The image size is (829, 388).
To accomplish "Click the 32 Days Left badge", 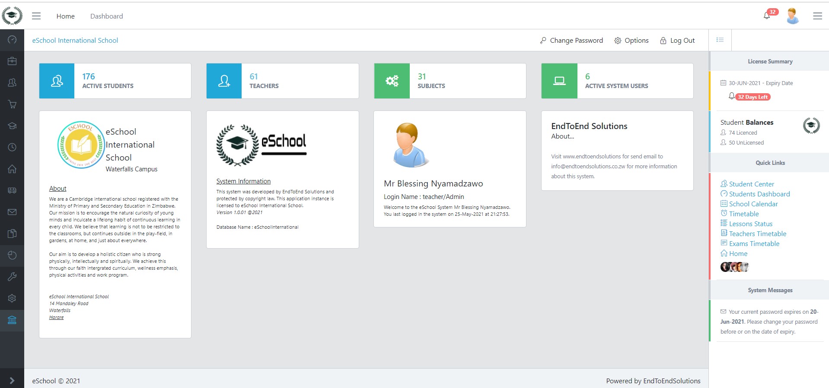I will pyautogui.click(x=752, y=97).
